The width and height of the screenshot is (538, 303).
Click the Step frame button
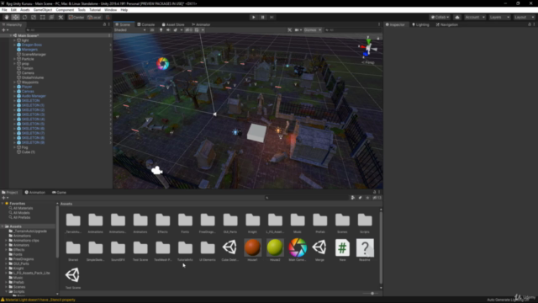[x=272, y=17]
